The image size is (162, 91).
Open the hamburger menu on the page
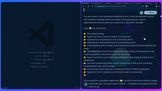[86, 84]
